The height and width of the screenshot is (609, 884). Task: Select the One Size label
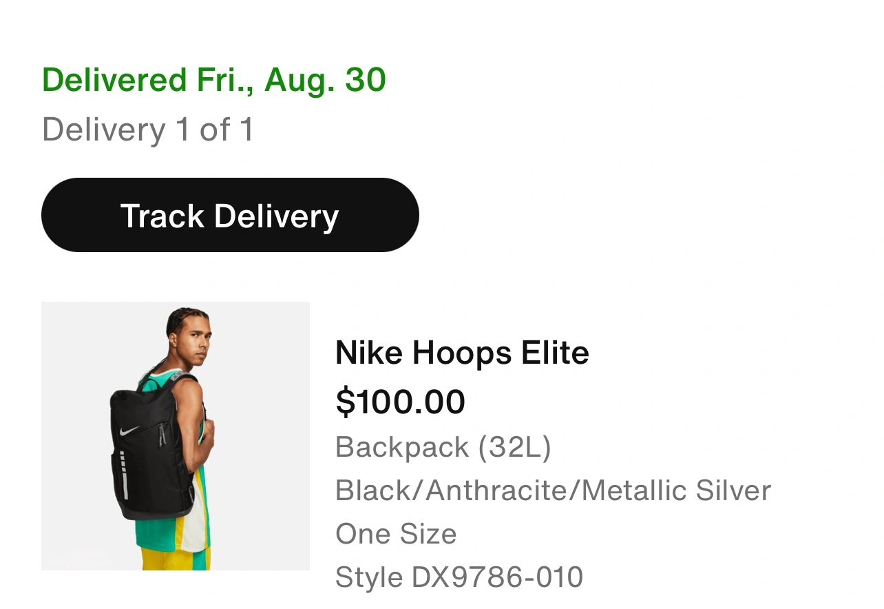(x=395, y=534)
